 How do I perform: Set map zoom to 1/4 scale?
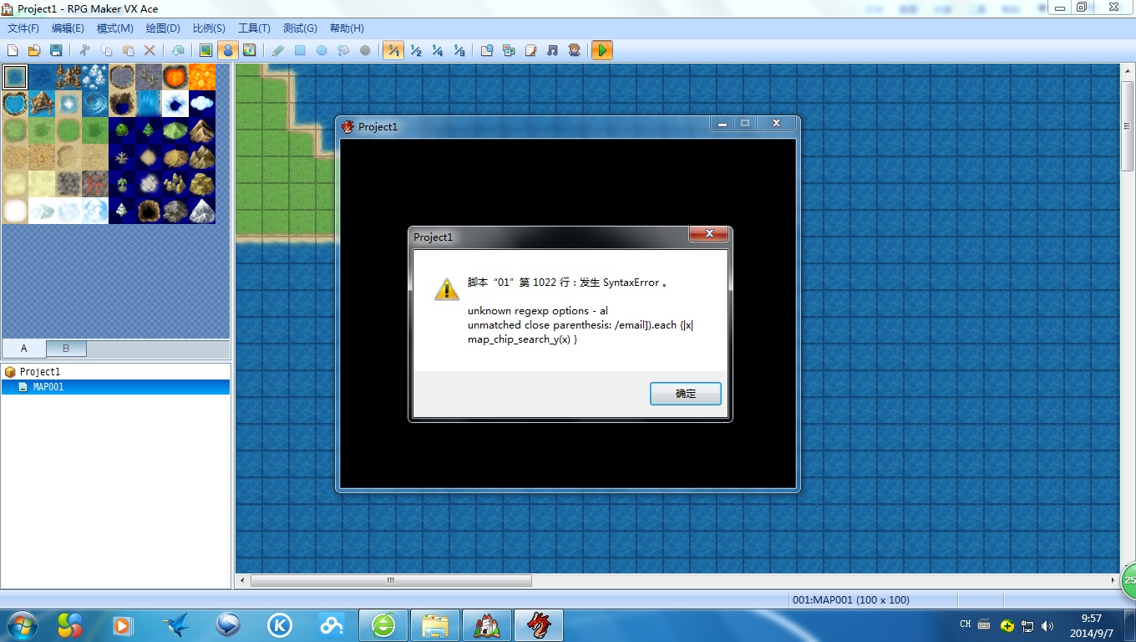(437, 50)
